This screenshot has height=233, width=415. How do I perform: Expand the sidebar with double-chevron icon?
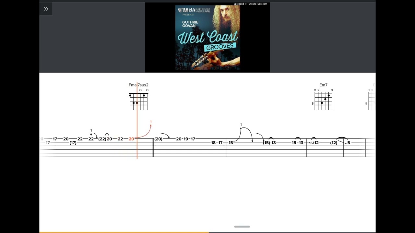point(46,9)
